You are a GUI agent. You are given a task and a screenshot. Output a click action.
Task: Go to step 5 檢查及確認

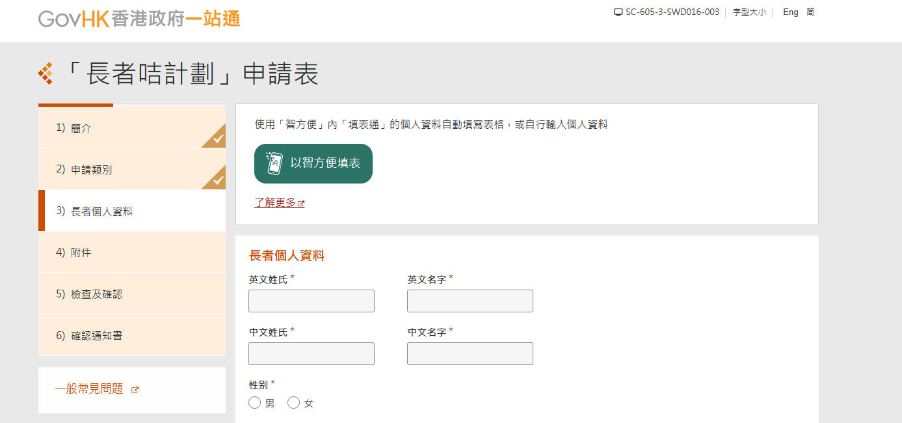[96, 294]
